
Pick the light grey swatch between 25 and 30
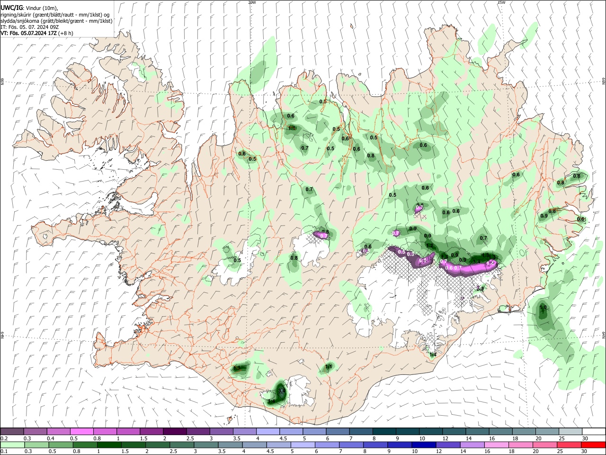click(570, 431)
